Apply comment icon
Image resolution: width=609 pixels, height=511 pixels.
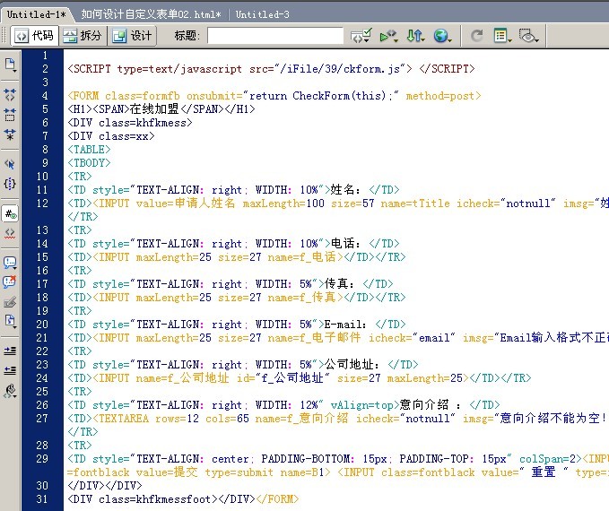click(10, 263)
